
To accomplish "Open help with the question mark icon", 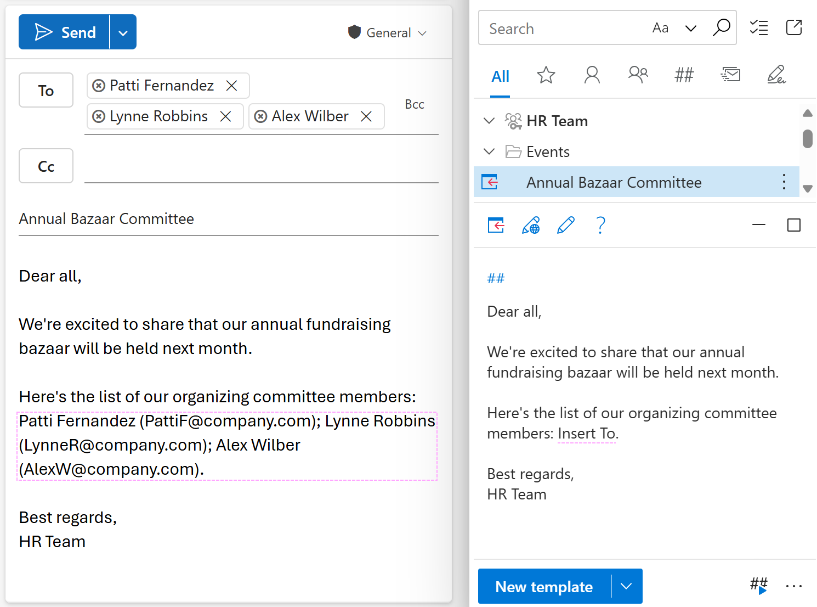I will [601, 225].
